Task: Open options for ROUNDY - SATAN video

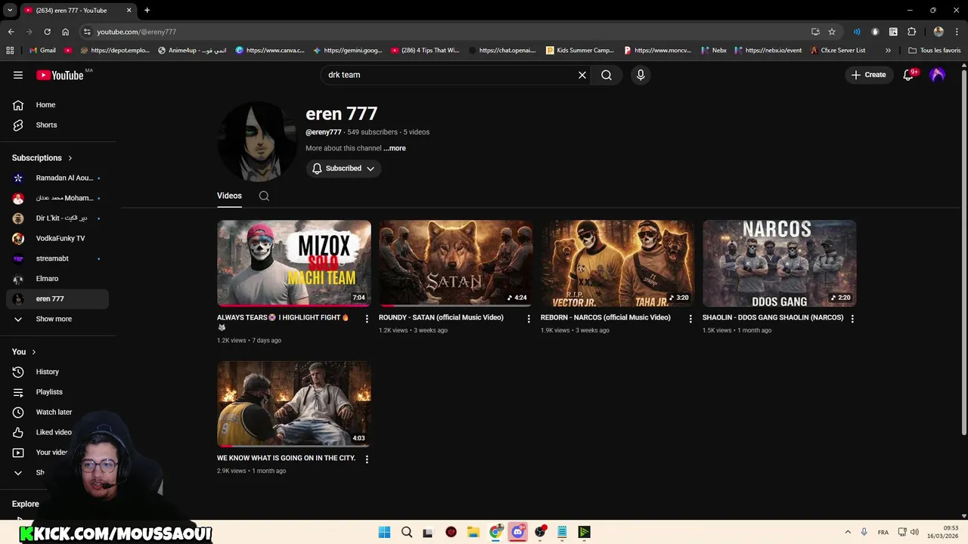Action: [x=529, y=319]
